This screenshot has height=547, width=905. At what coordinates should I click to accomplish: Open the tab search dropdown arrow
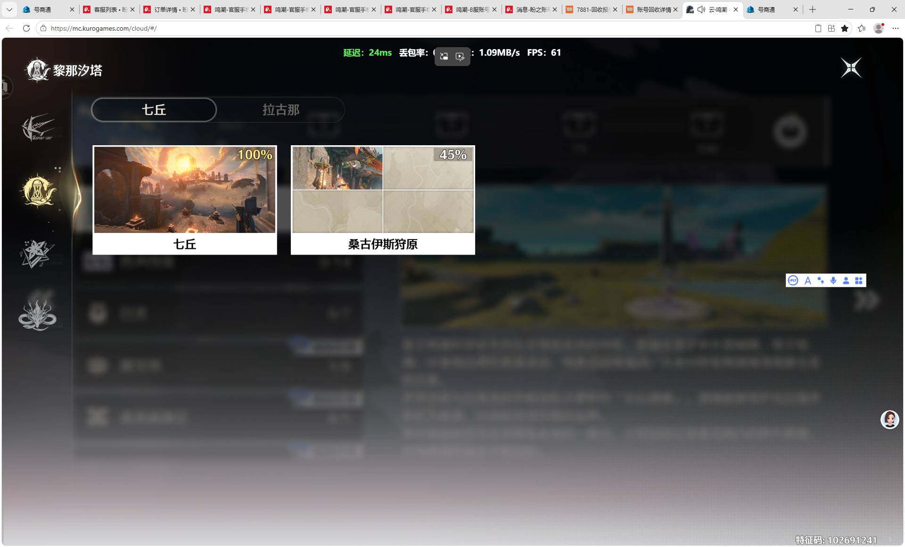tap(9, 9)
